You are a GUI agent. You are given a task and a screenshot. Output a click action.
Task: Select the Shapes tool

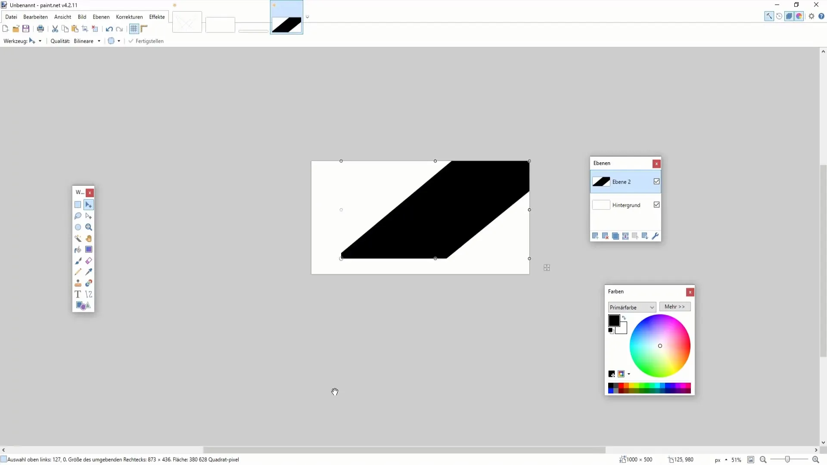click(x=83, y=306)
